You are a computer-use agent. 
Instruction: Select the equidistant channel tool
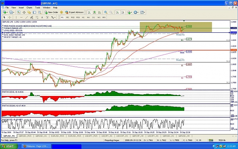tap(32, 17)
